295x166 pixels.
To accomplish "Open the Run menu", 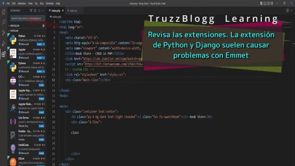I will 41,3.
